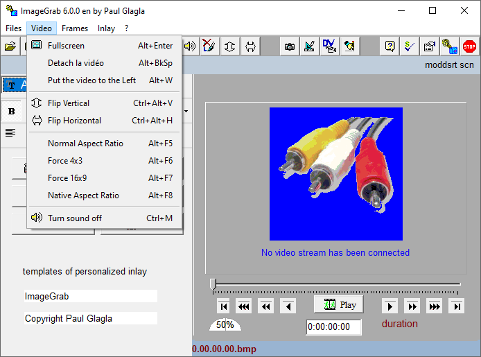
Task: Click the moddsrt scn label
Action: pyautogui.click(x=449, y=65)
